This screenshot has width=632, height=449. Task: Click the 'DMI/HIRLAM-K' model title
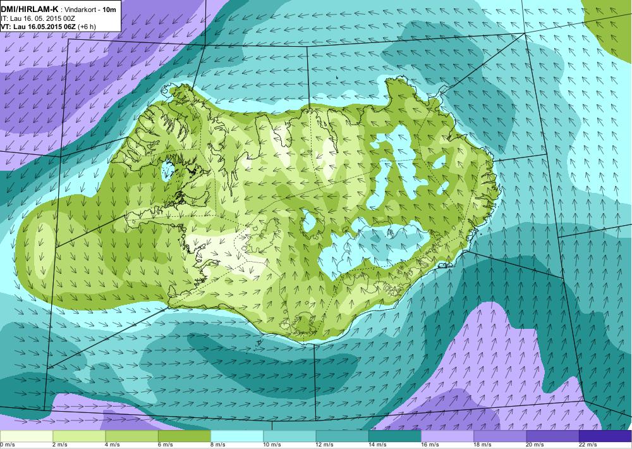[30, 9]
